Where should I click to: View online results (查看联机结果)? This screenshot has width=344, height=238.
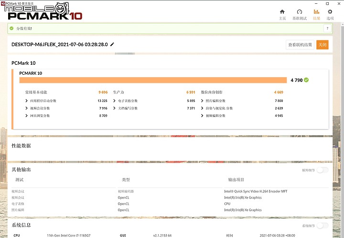click(300, 45)
